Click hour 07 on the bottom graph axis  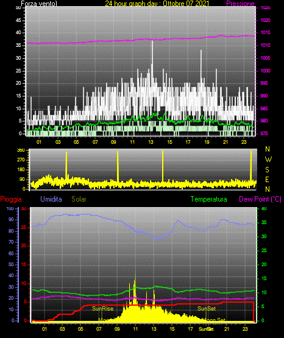coord(99,329)
